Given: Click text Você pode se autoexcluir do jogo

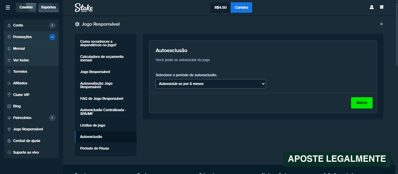Looking at the screenshot, I should (183, 60).
